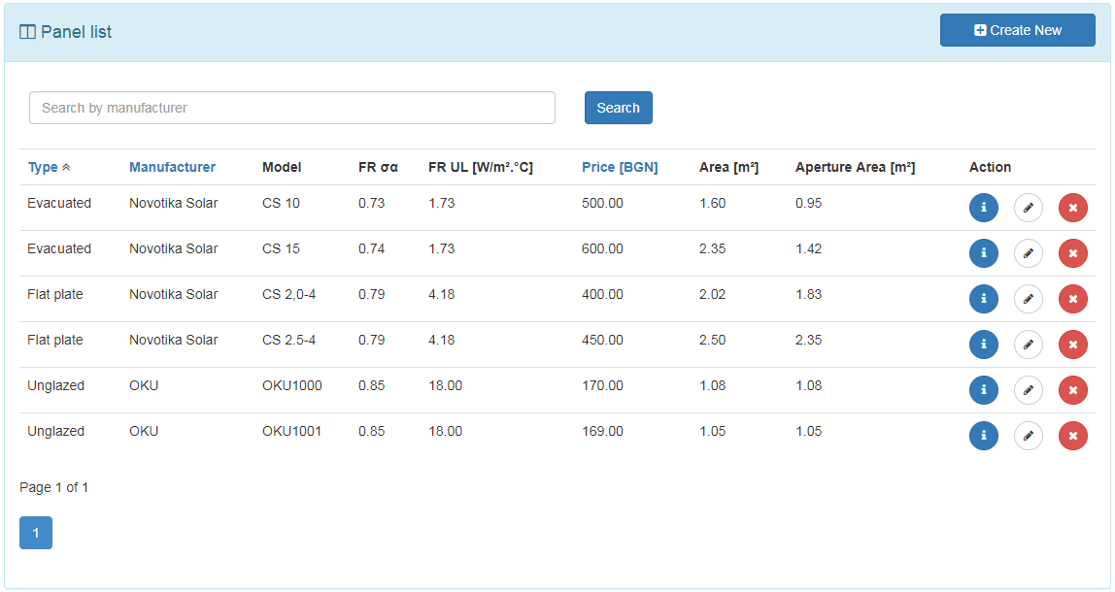Viewport: 1115px width, 592px height.
Task: Click the Aperture Area [m²] header
Action: tap(855, 167)
